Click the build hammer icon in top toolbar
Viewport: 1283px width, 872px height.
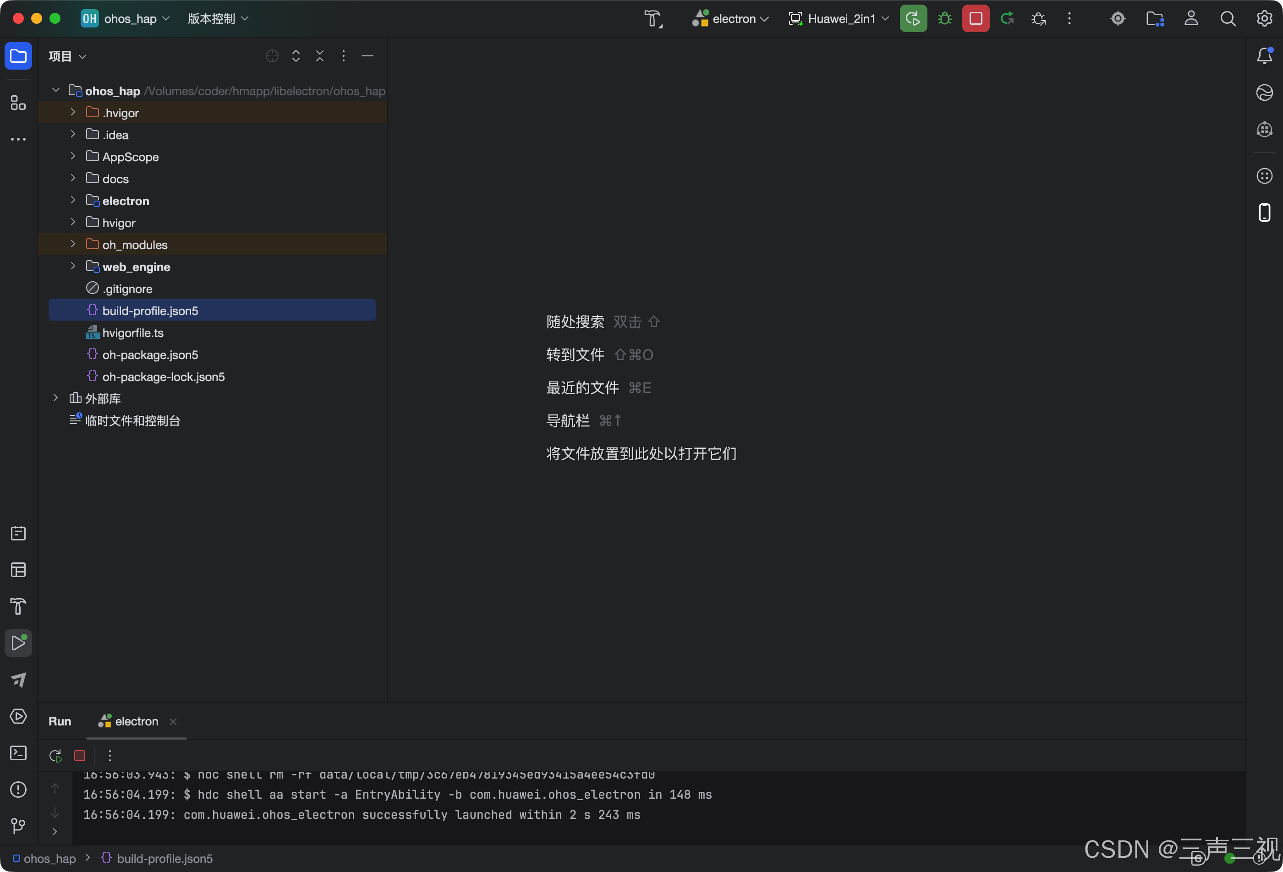click(652, 19)
